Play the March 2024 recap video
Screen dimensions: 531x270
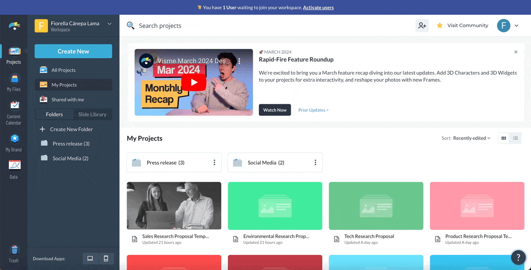click(x=194, y=82)
